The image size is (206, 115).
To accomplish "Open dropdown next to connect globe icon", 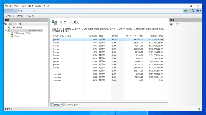I will point(8,24).
